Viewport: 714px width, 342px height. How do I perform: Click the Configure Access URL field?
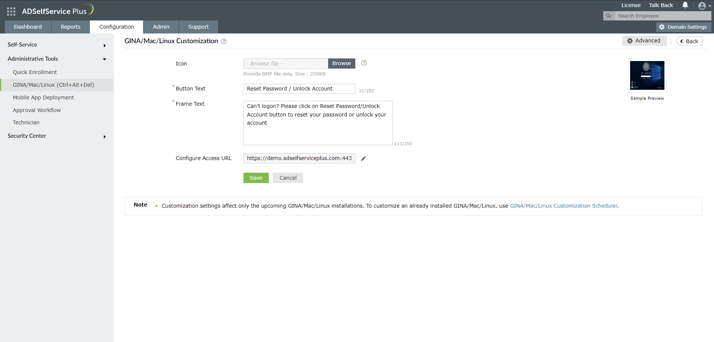pos(299,158)
